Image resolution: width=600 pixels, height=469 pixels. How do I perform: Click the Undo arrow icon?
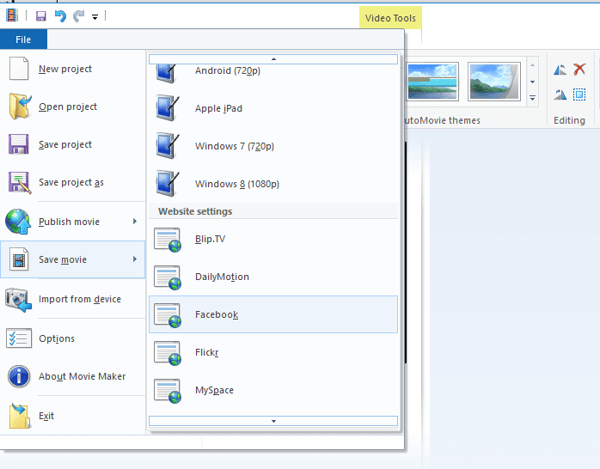coord(60,16)
